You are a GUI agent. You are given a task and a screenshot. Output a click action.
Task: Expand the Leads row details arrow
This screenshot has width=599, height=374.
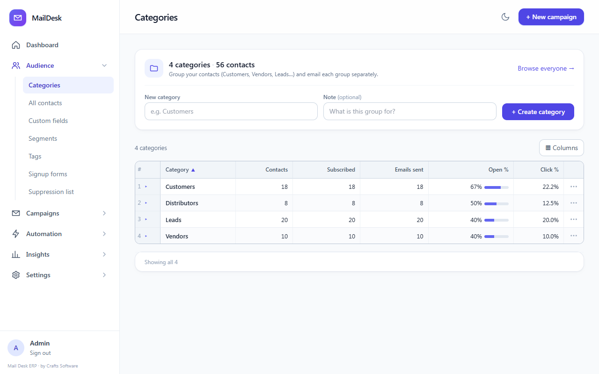click(x=146, y=219)
